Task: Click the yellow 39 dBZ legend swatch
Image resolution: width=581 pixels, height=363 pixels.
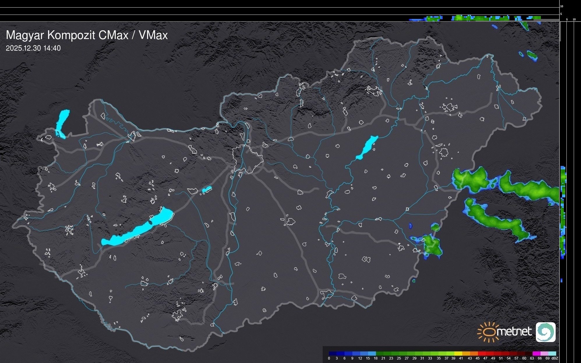Action: pos(458,353)
